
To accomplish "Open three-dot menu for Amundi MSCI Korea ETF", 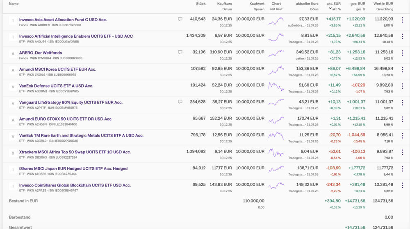I will pyautogui.click(x=403, y=70).
